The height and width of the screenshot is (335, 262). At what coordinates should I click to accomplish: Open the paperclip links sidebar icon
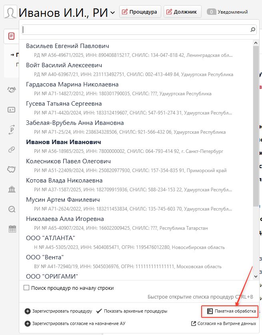(12, 150)
